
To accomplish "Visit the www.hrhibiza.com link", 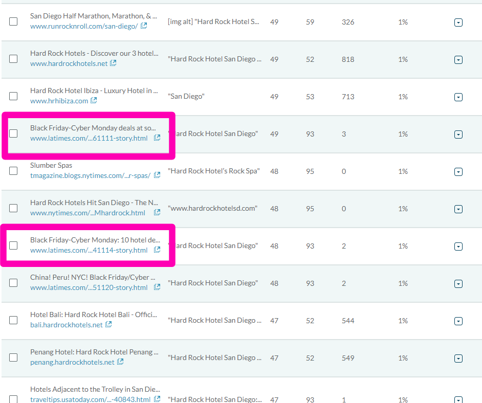I will pyautogui.click(x=59, y=101).
